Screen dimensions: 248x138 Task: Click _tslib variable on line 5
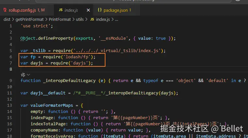38,51
